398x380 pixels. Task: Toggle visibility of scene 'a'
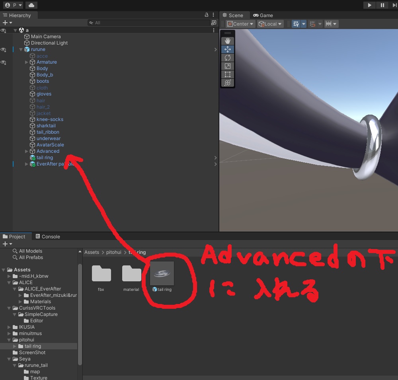pyautogui.click(x=3, y=30)
